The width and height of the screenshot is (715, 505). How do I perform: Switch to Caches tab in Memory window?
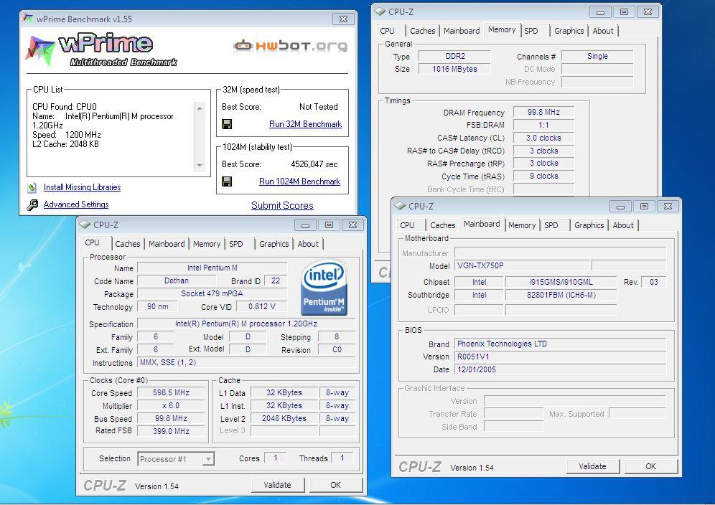423,31
